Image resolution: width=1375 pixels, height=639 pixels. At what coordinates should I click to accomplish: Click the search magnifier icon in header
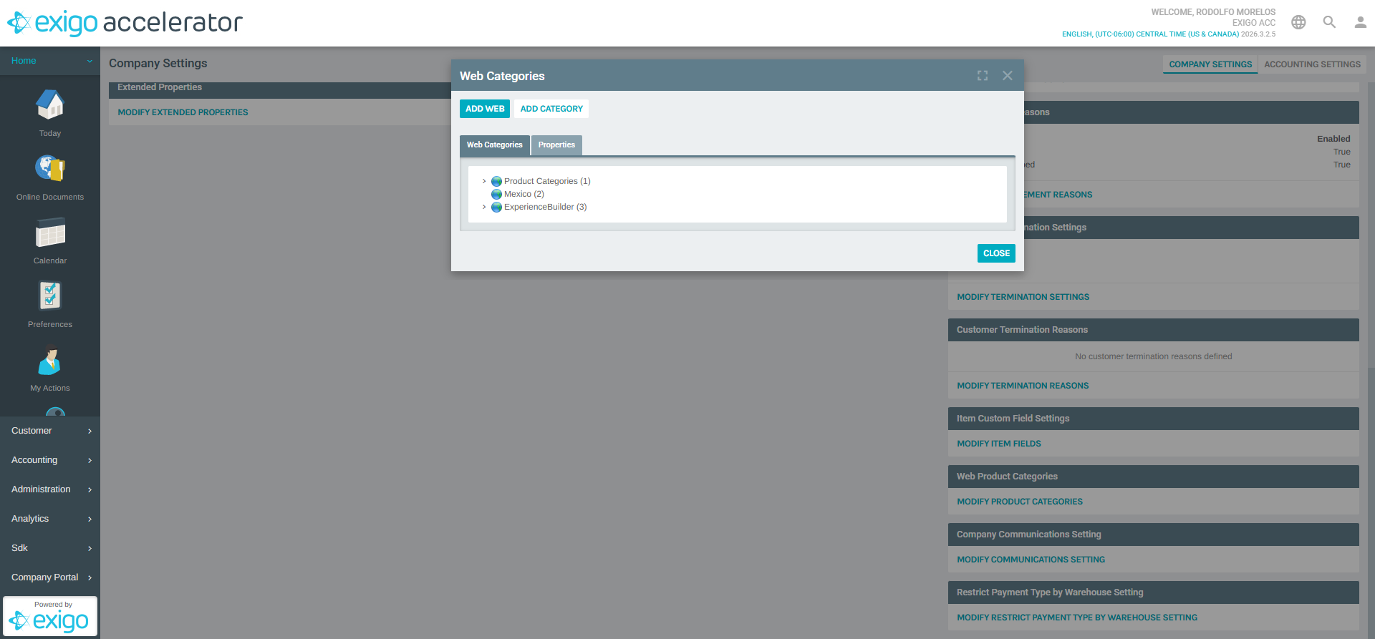coord(1329,22)
